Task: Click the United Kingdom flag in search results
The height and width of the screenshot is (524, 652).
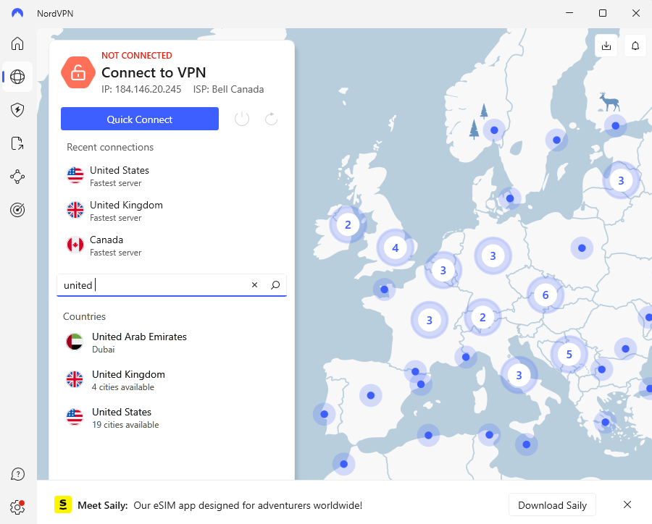Action: pyautogui.click(x=75, y=379)
